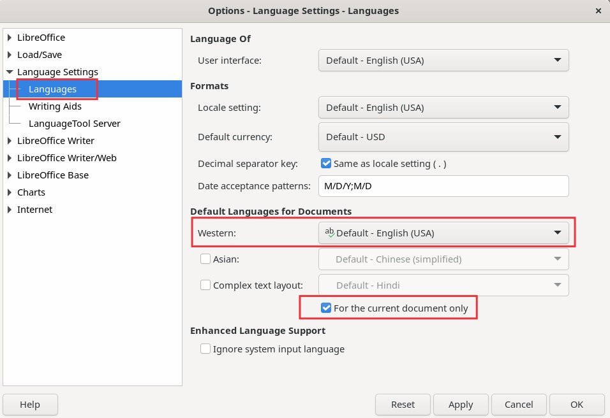Click the LibreOffice Writer/Web tree label
Screen dimensions: 610x418
click(x=67, y=158)
